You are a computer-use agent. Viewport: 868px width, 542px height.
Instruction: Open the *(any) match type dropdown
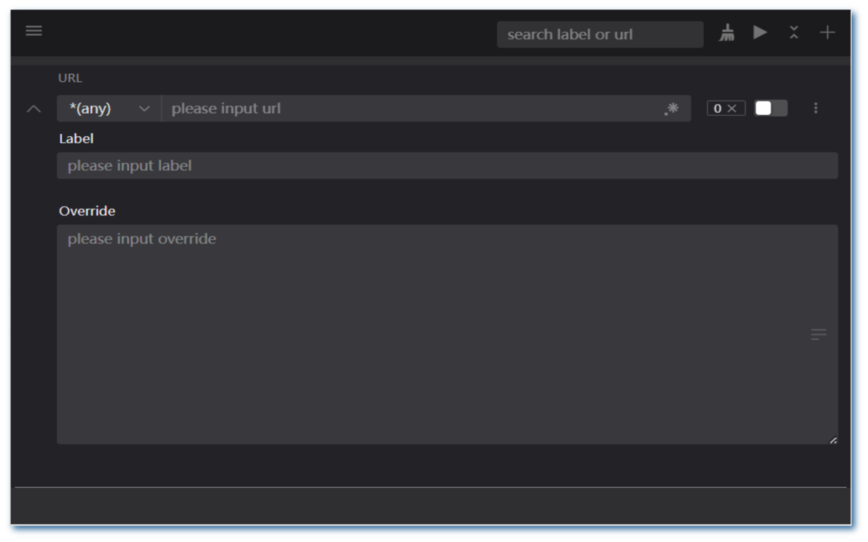[x=107, y=108]
